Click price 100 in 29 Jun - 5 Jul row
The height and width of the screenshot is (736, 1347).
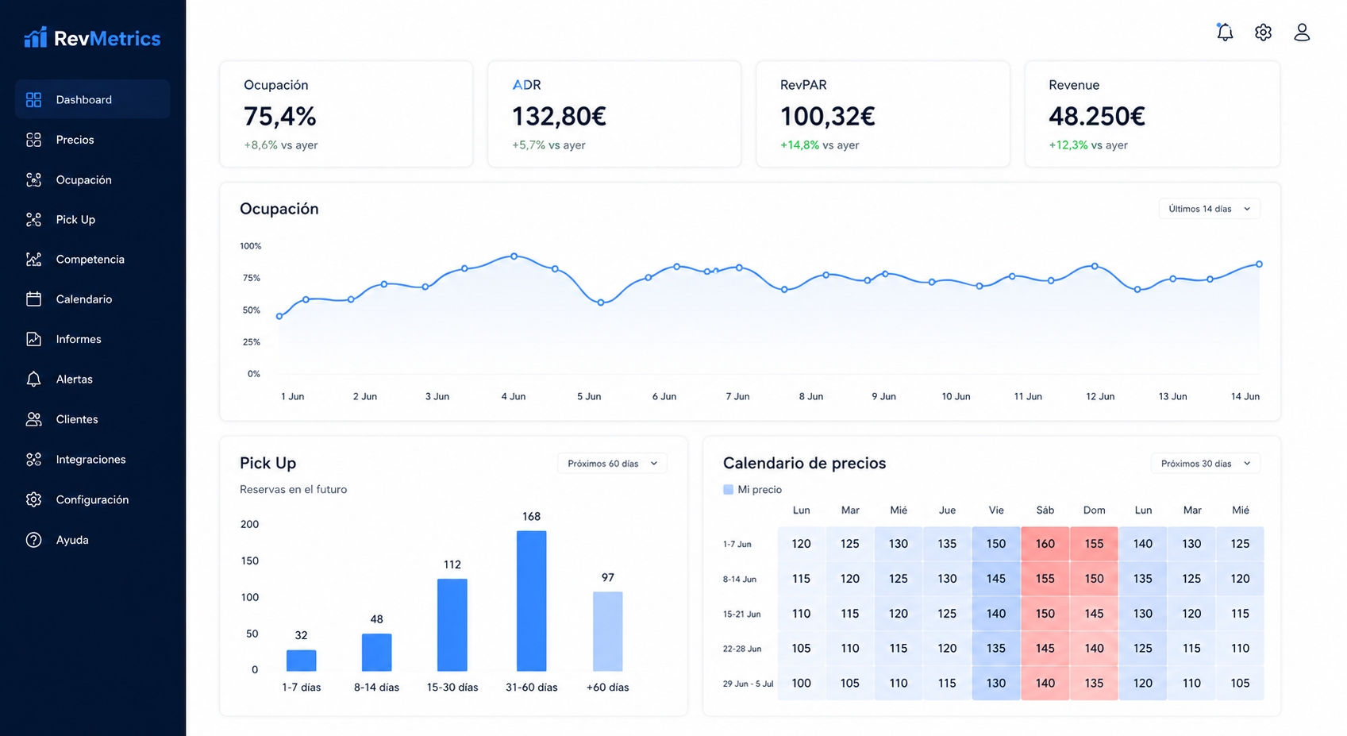click(x=802, y=683)
